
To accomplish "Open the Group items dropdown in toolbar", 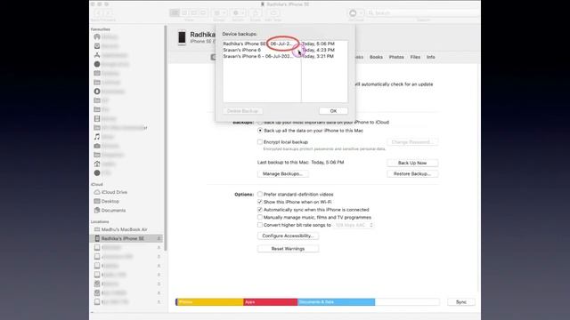I will point(220,13).
